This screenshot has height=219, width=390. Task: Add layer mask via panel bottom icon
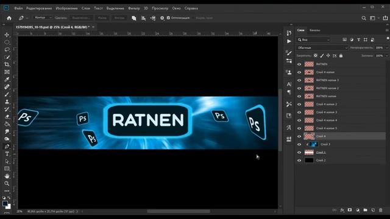(x=350, y=210)
